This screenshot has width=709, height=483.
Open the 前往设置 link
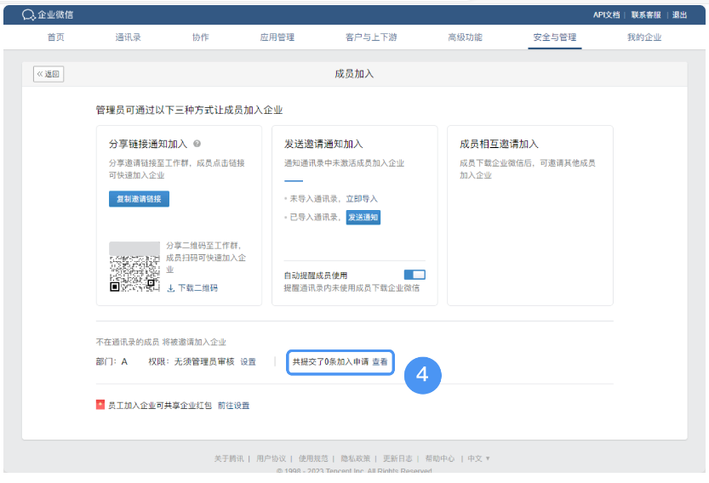pyautogui.click(x=233, y=406)
